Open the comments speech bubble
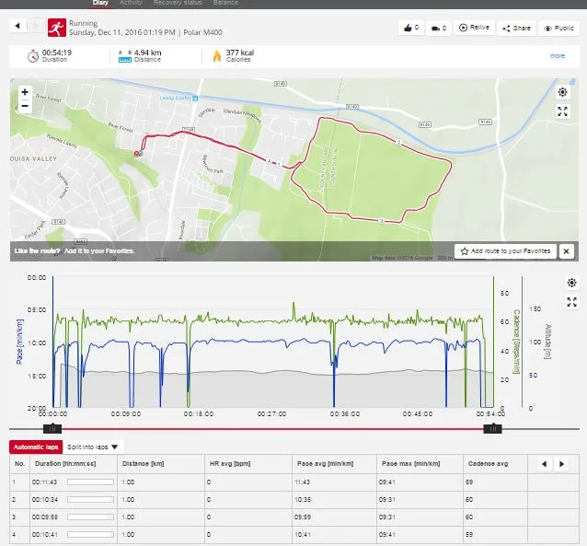The width and height of the screenshot is (587, 546). 438,29
